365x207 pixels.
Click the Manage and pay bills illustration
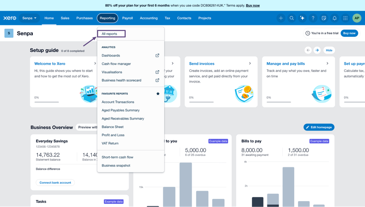(x=322, y=94)
